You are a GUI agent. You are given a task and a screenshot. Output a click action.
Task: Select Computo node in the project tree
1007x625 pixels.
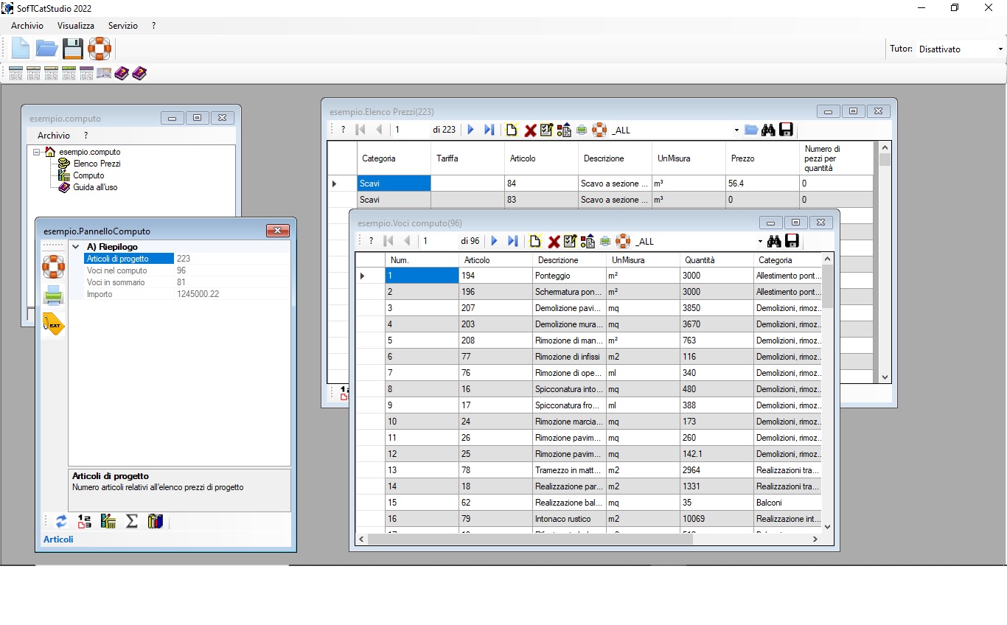tap(88, 175)
